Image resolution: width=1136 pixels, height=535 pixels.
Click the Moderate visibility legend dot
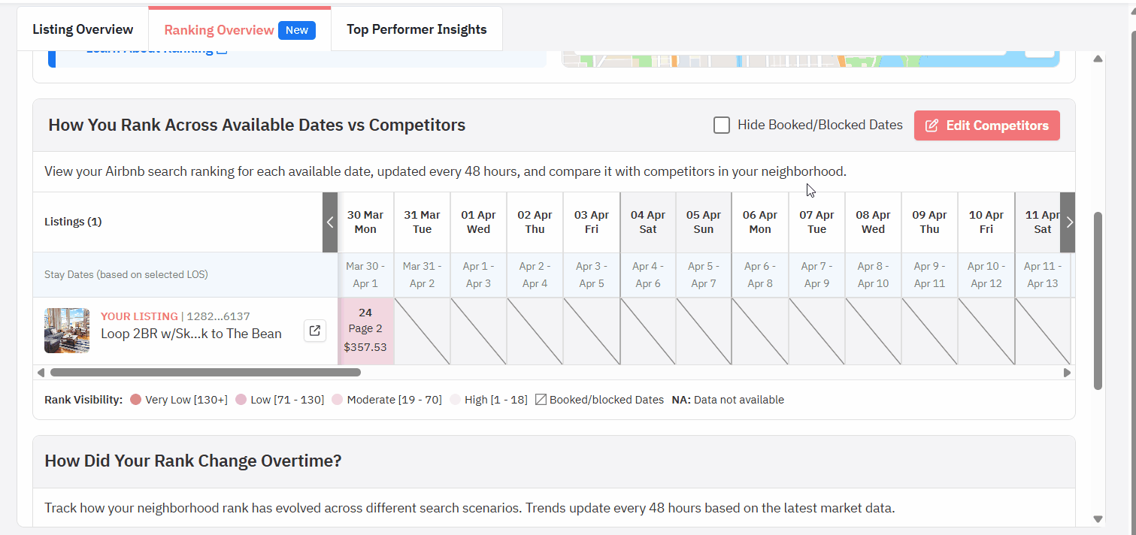pyautogui.click(x=338, y=400)
